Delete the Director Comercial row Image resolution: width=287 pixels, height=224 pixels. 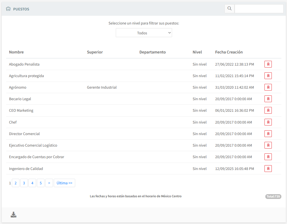268,134
